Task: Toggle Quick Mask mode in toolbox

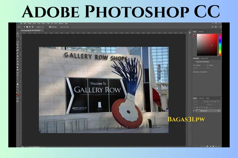Action: [x=17, y=98]
